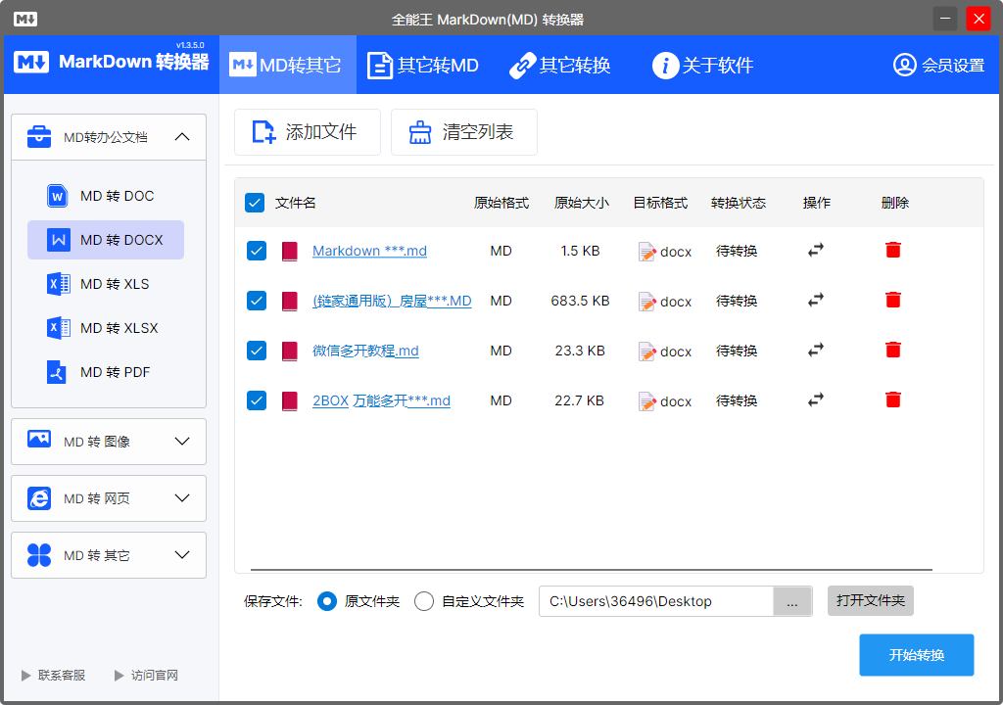
Task: Click the 转换状态 column header
Action: click(739, 203)
